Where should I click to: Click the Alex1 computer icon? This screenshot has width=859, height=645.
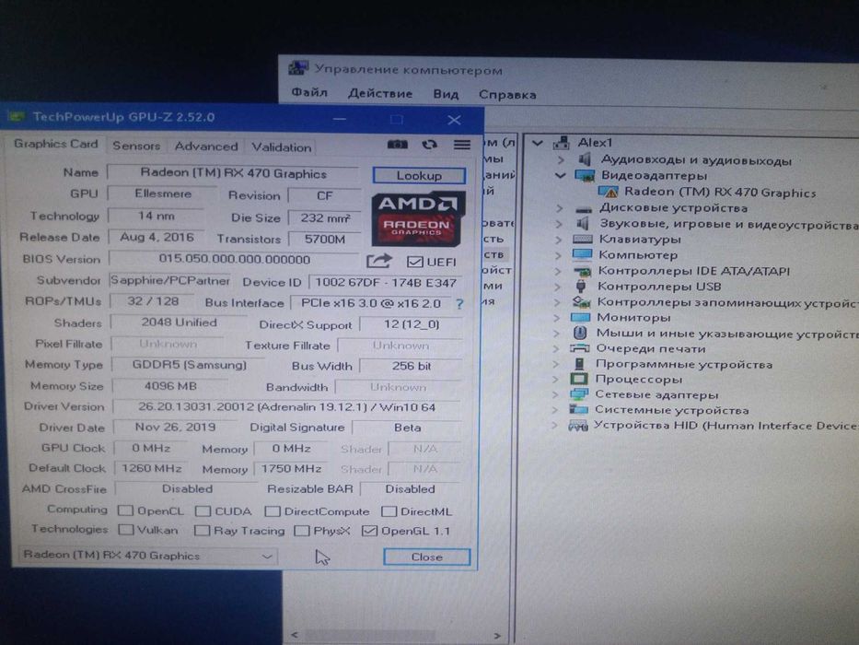(561, 143)
